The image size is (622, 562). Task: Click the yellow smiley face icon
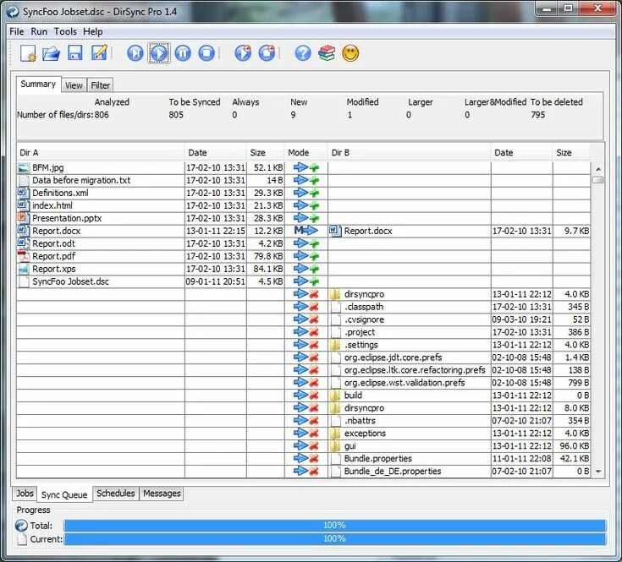point(350,53)
